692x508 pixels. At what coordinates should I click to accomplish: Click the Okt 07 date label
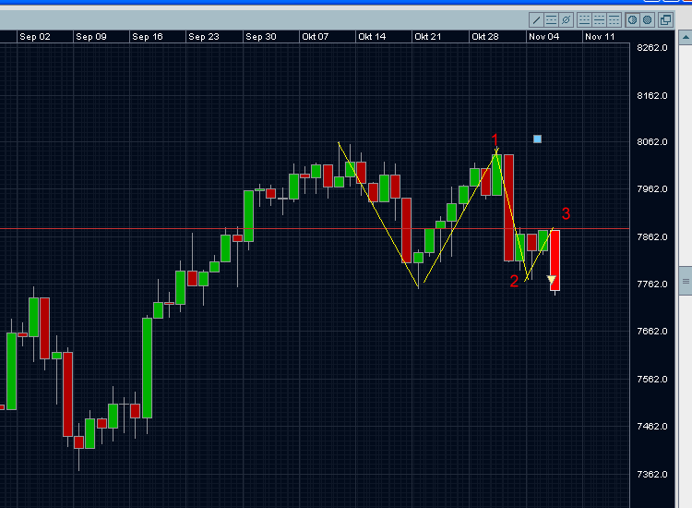pyautogui.click(x=316, y=37)
